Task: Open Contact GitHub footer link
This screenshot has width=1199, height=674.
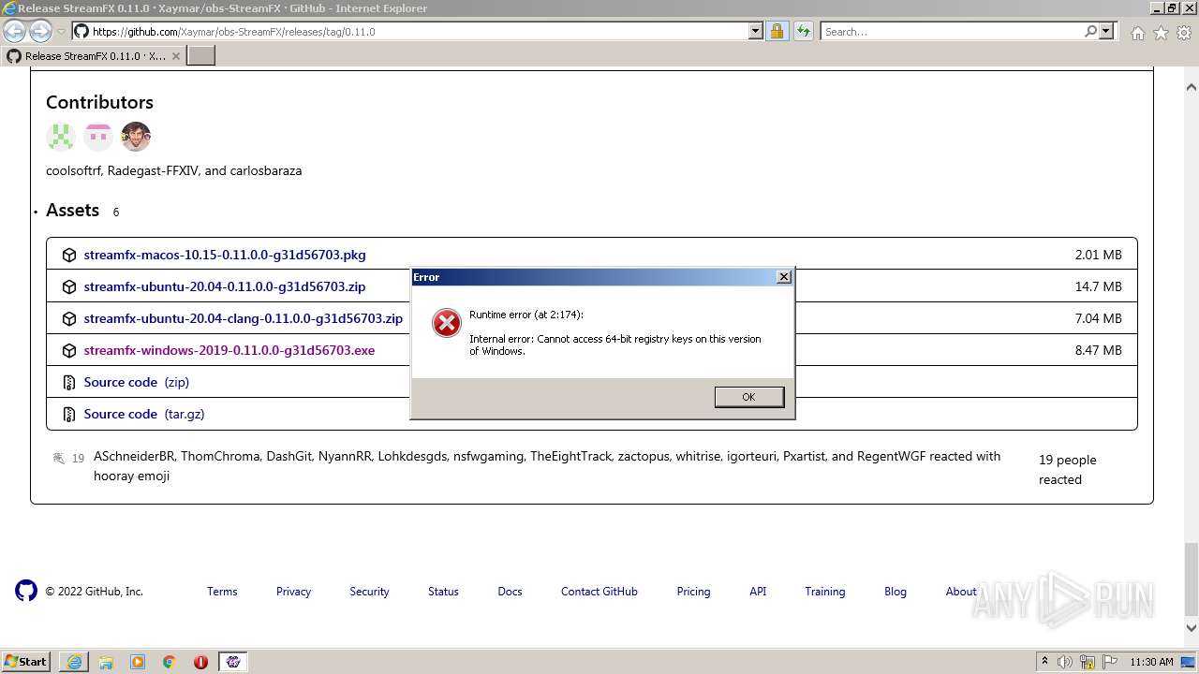Action: (x=599, y=592)
